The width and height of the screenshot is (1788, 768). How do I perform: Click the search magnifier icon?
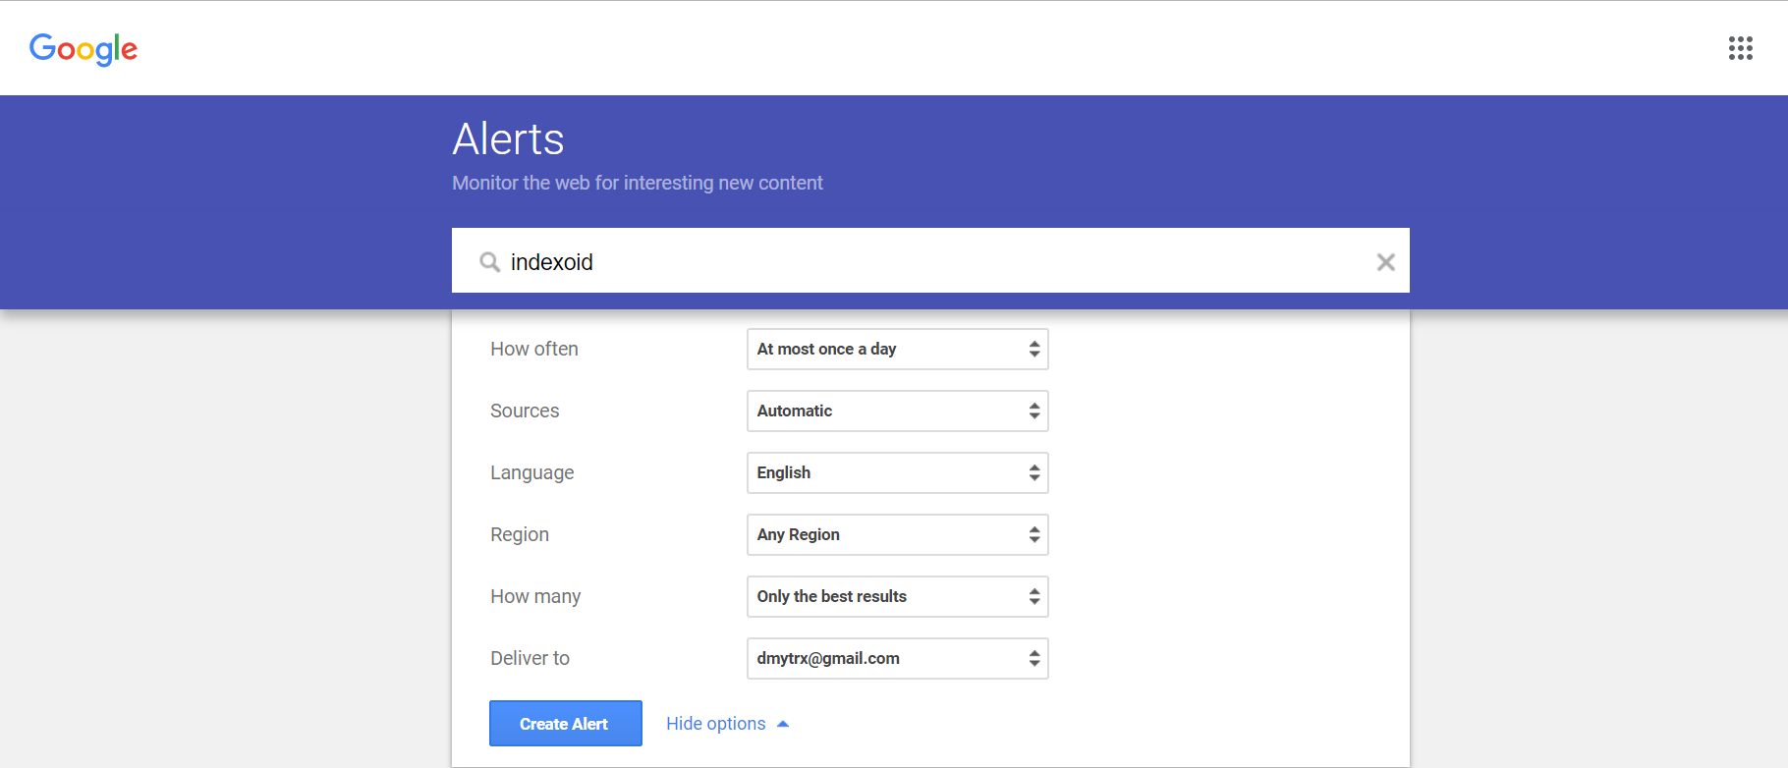[x=489, y=262]
